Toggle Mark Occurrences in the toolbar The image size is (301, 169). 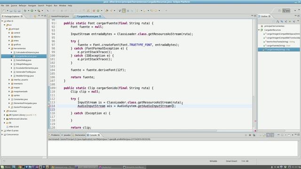[124, 11]
